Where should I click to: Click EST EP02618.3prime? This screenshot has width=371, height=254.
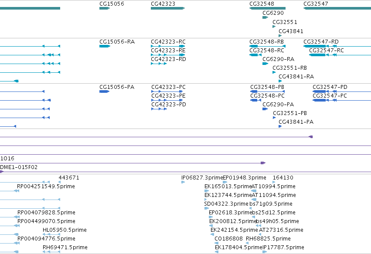tap(231, 213)
